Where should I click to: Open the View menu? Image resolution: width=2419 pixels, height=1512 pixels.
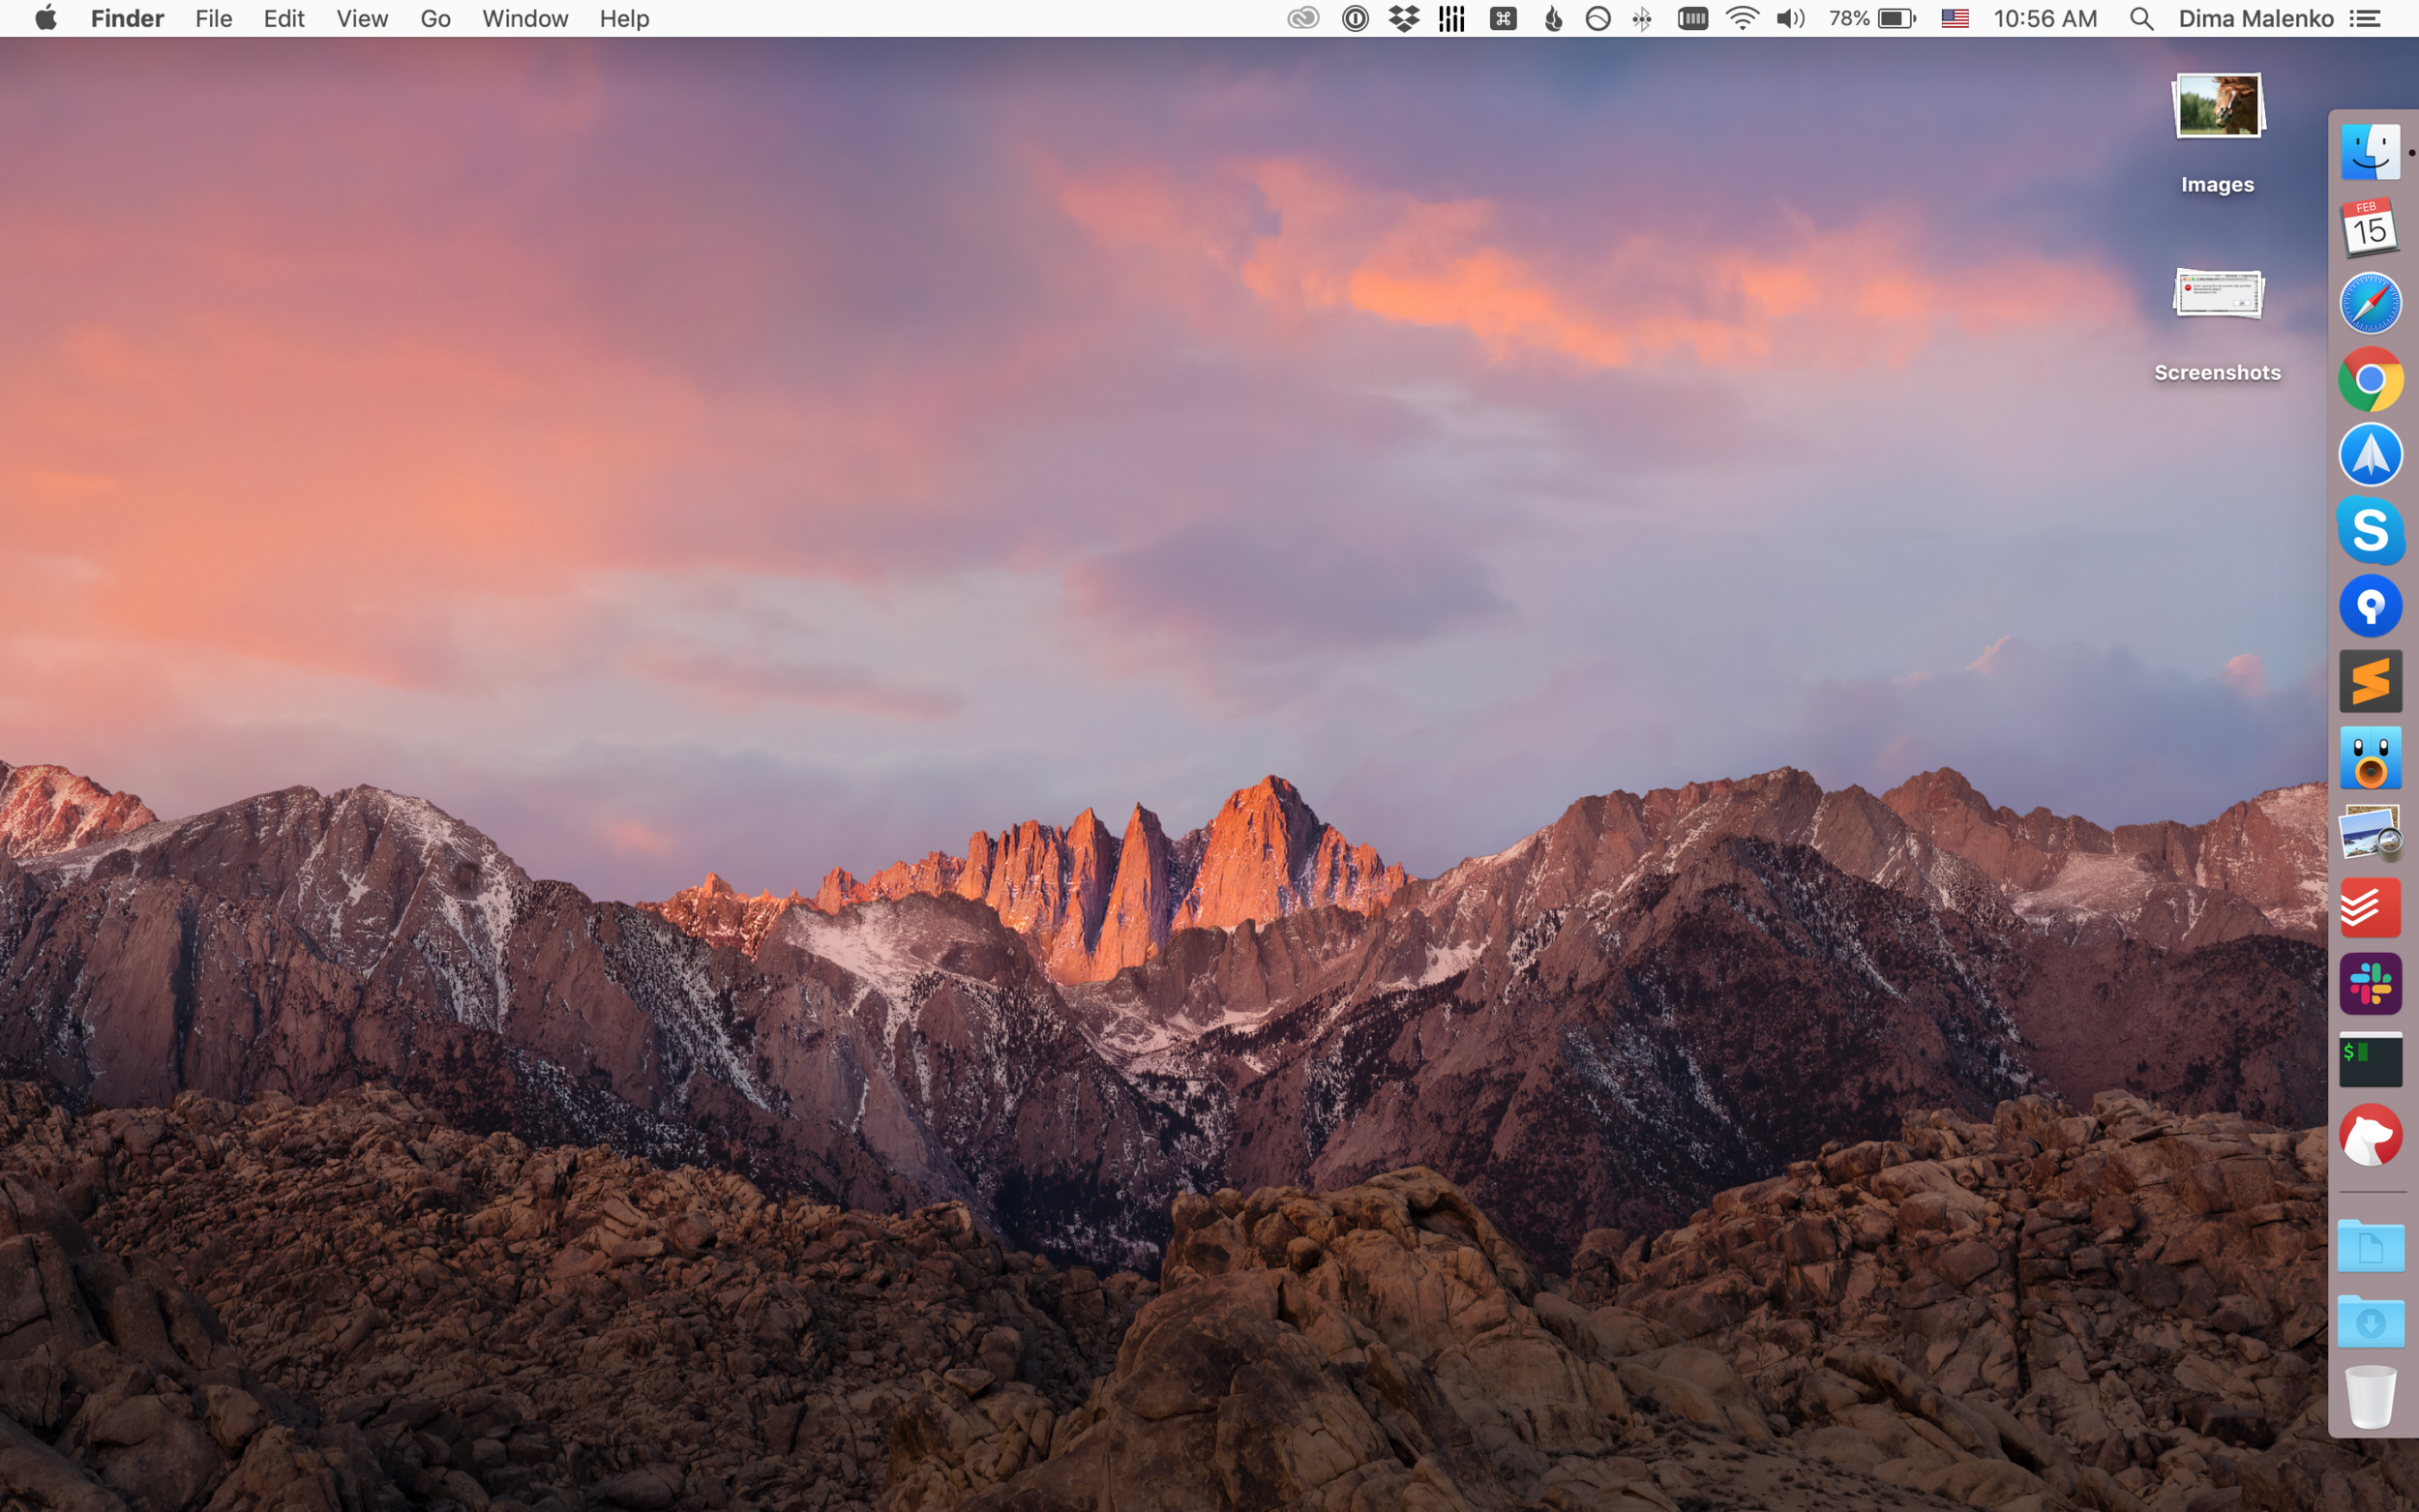click(x=361, y=19)
